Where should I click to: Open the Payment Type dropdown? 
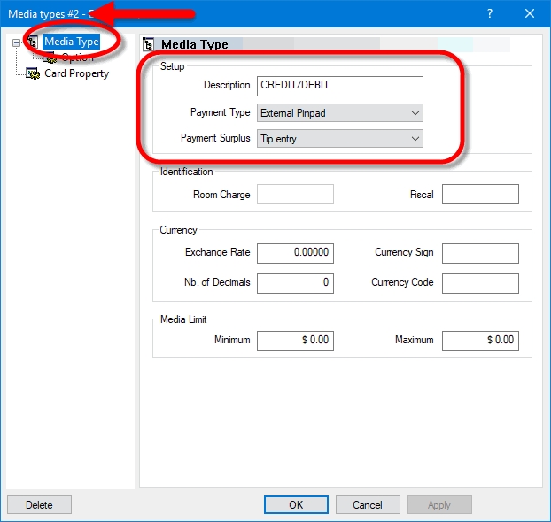click(x=340, y=112)
